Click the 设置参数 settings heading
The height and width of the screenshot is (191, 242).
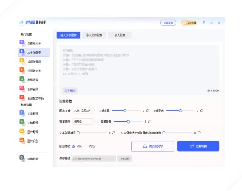coord(66,101)
